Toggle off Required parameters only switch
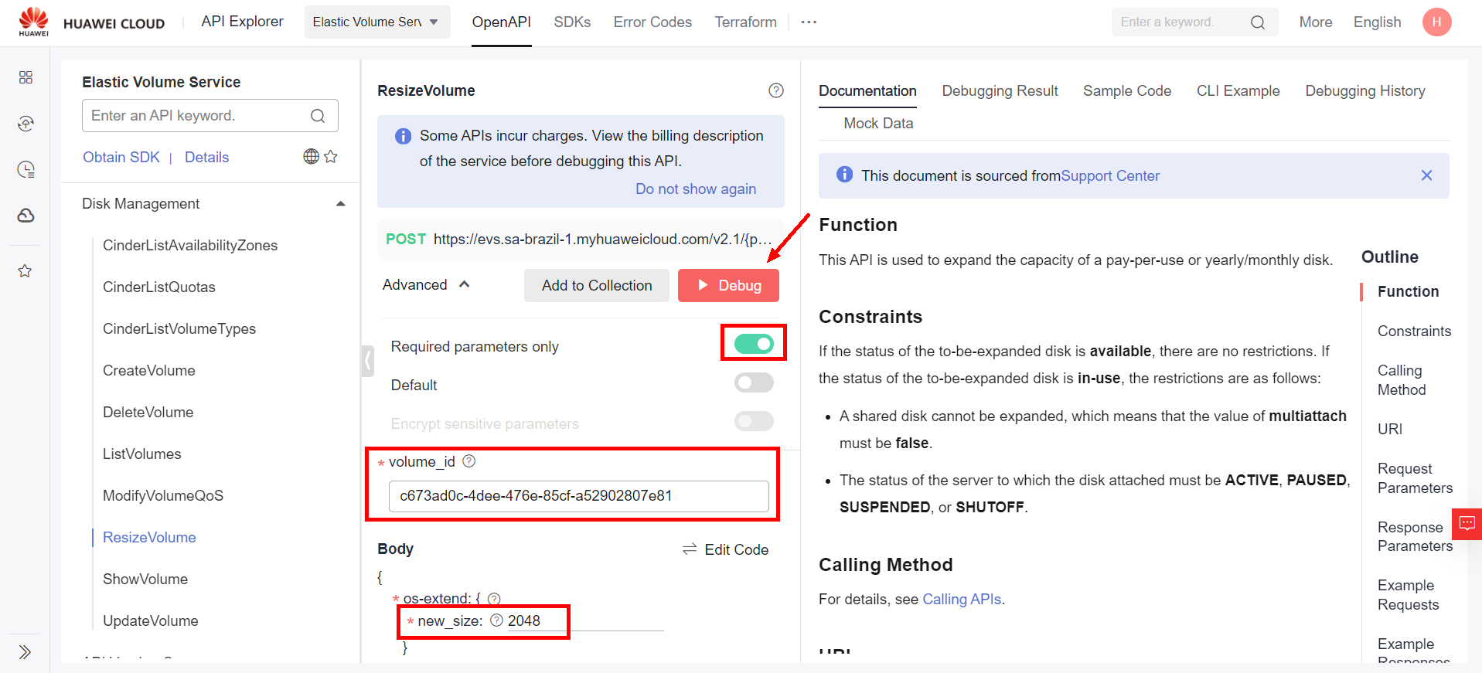The height and width of the screenshot is (673, 1482). [x=754, y=344]
